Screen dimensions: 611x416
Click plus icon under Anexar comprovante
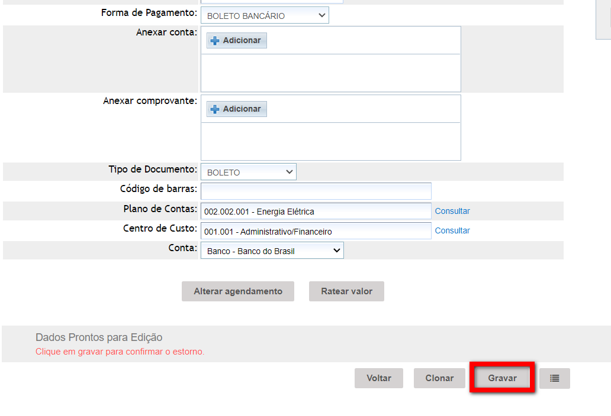(x=215, y=109)
